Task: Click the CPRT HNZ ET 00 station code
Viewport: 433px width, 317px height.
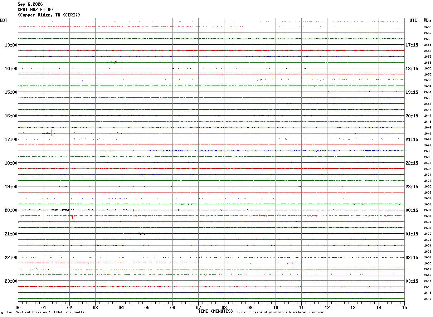Action: (x=35, y=10)
